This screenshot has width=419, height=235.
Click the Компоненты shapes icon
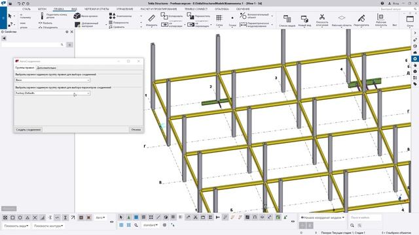pos(112,16)
